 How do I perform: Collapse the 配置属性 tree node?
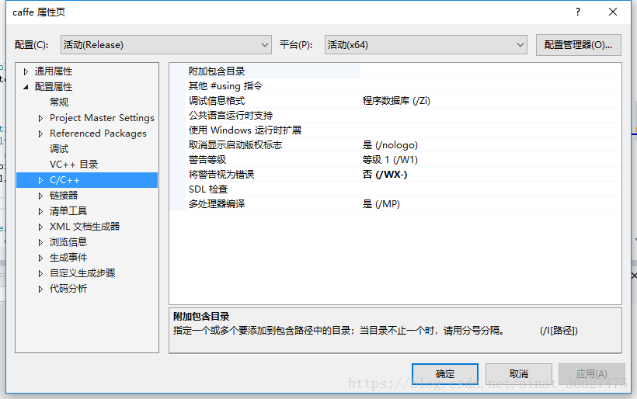(26, 87)
